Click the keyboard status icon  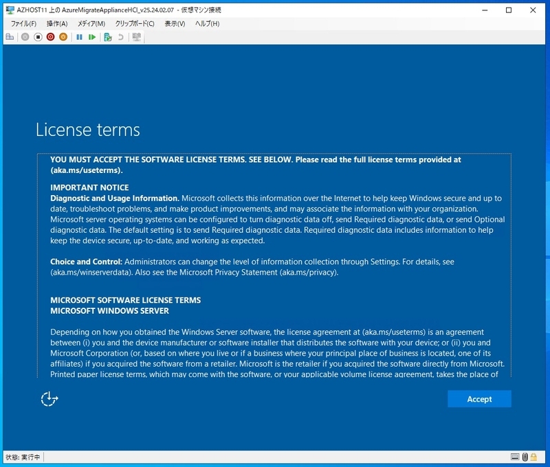click(x=514, y=457)
